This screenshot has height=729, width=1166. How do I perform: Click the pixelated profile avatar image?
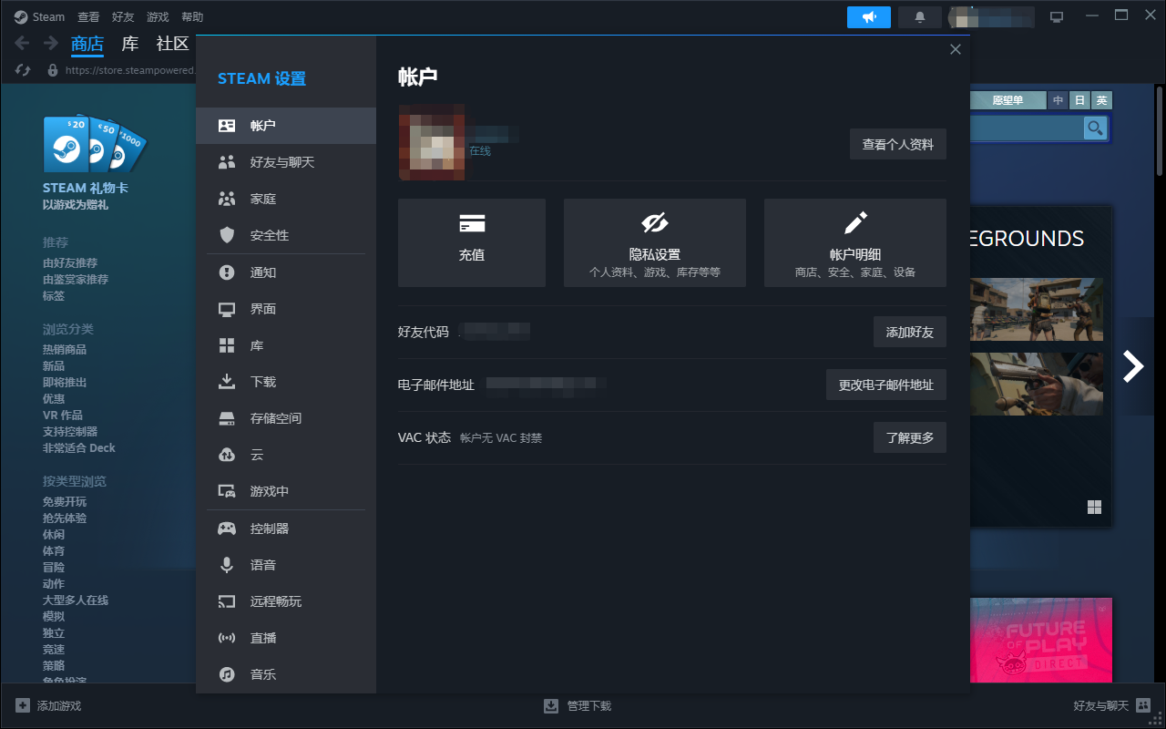pyautogui.click(x=432, y=142)
